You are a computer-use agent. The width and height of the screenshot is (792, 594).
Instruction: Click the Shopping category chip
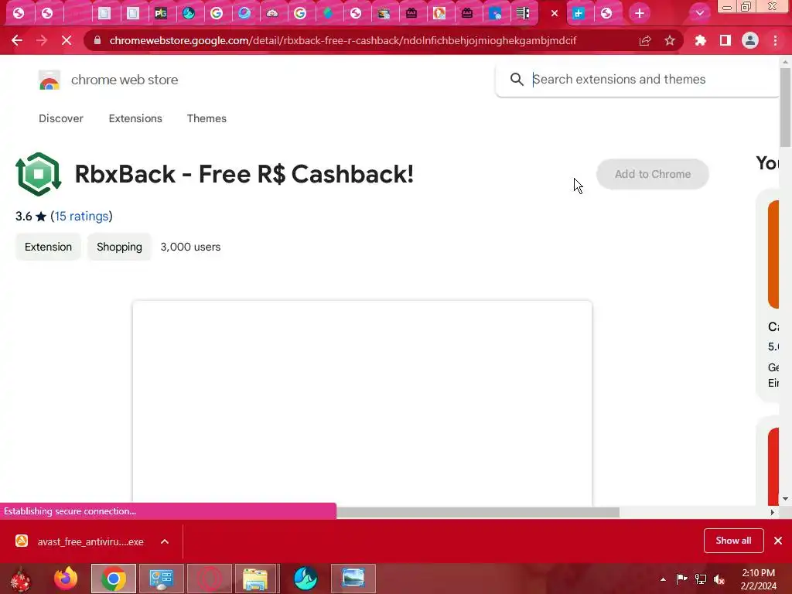pyautogui.click(x=119, y=247)
